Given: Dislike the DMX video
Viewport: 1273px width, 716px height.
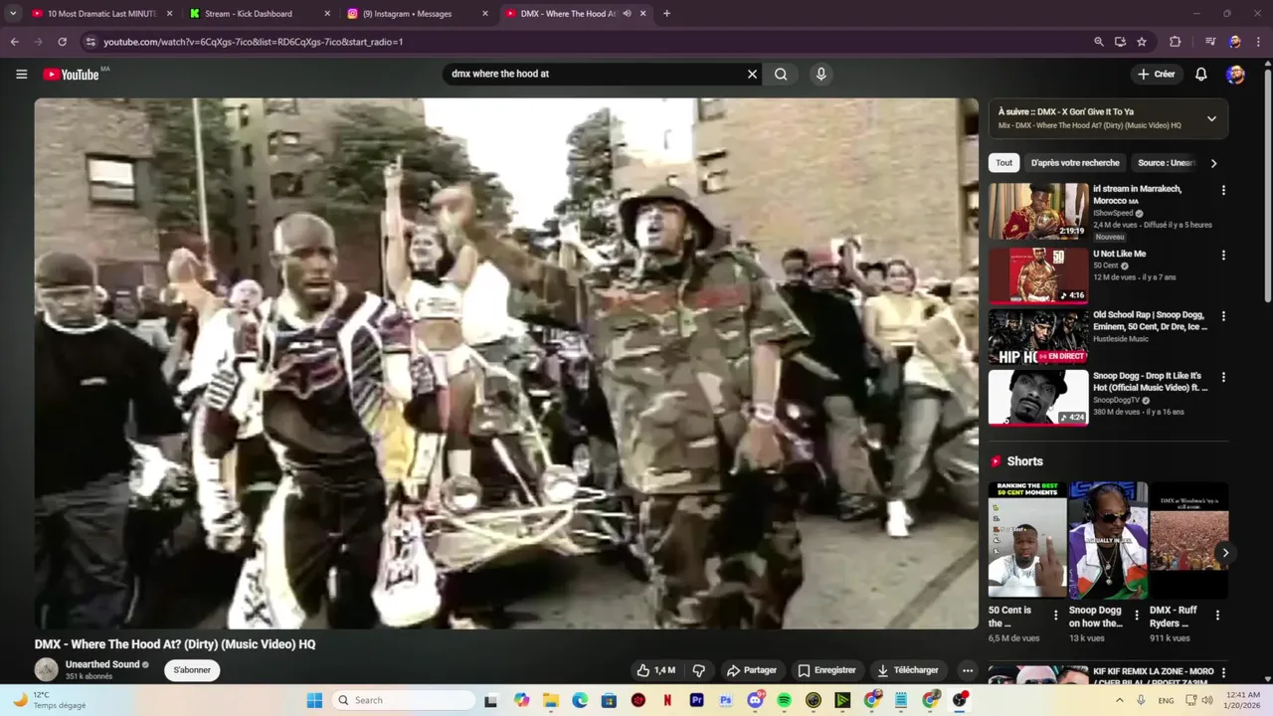Looking at the screenshot, I should pyautogui.click(x=698, y=670).
